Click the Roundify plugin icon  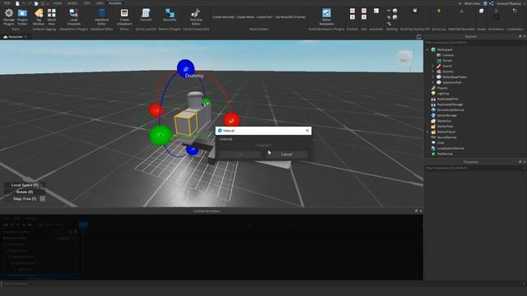point(170,16)
